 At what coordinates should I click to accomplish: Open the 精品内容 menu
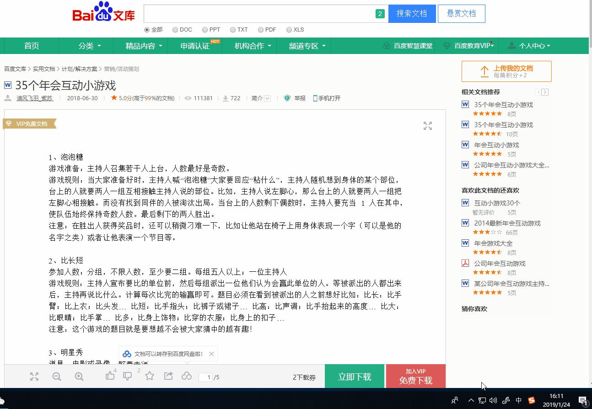point(141,46)
